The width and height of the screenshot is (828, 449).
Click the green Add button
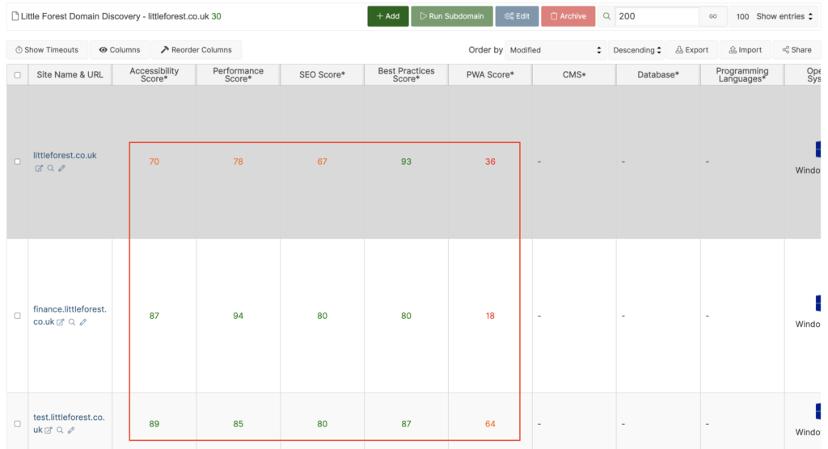pyautogui.click(x=388, y=16)
